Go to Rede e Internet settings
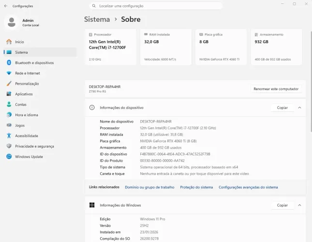 point(40,73)
